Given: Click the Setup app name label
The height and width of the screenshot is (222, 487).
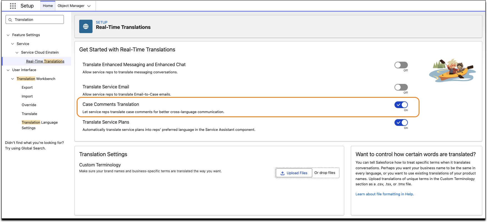Looking at the screenshot, I should 27,6.
